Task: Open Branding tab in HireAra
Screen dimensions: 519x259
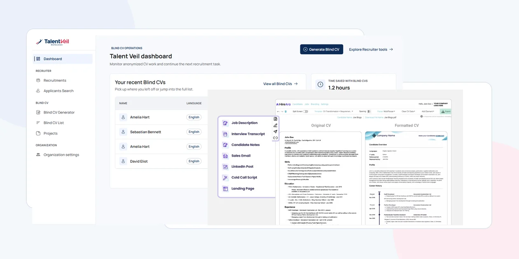Action: (315, 104)
